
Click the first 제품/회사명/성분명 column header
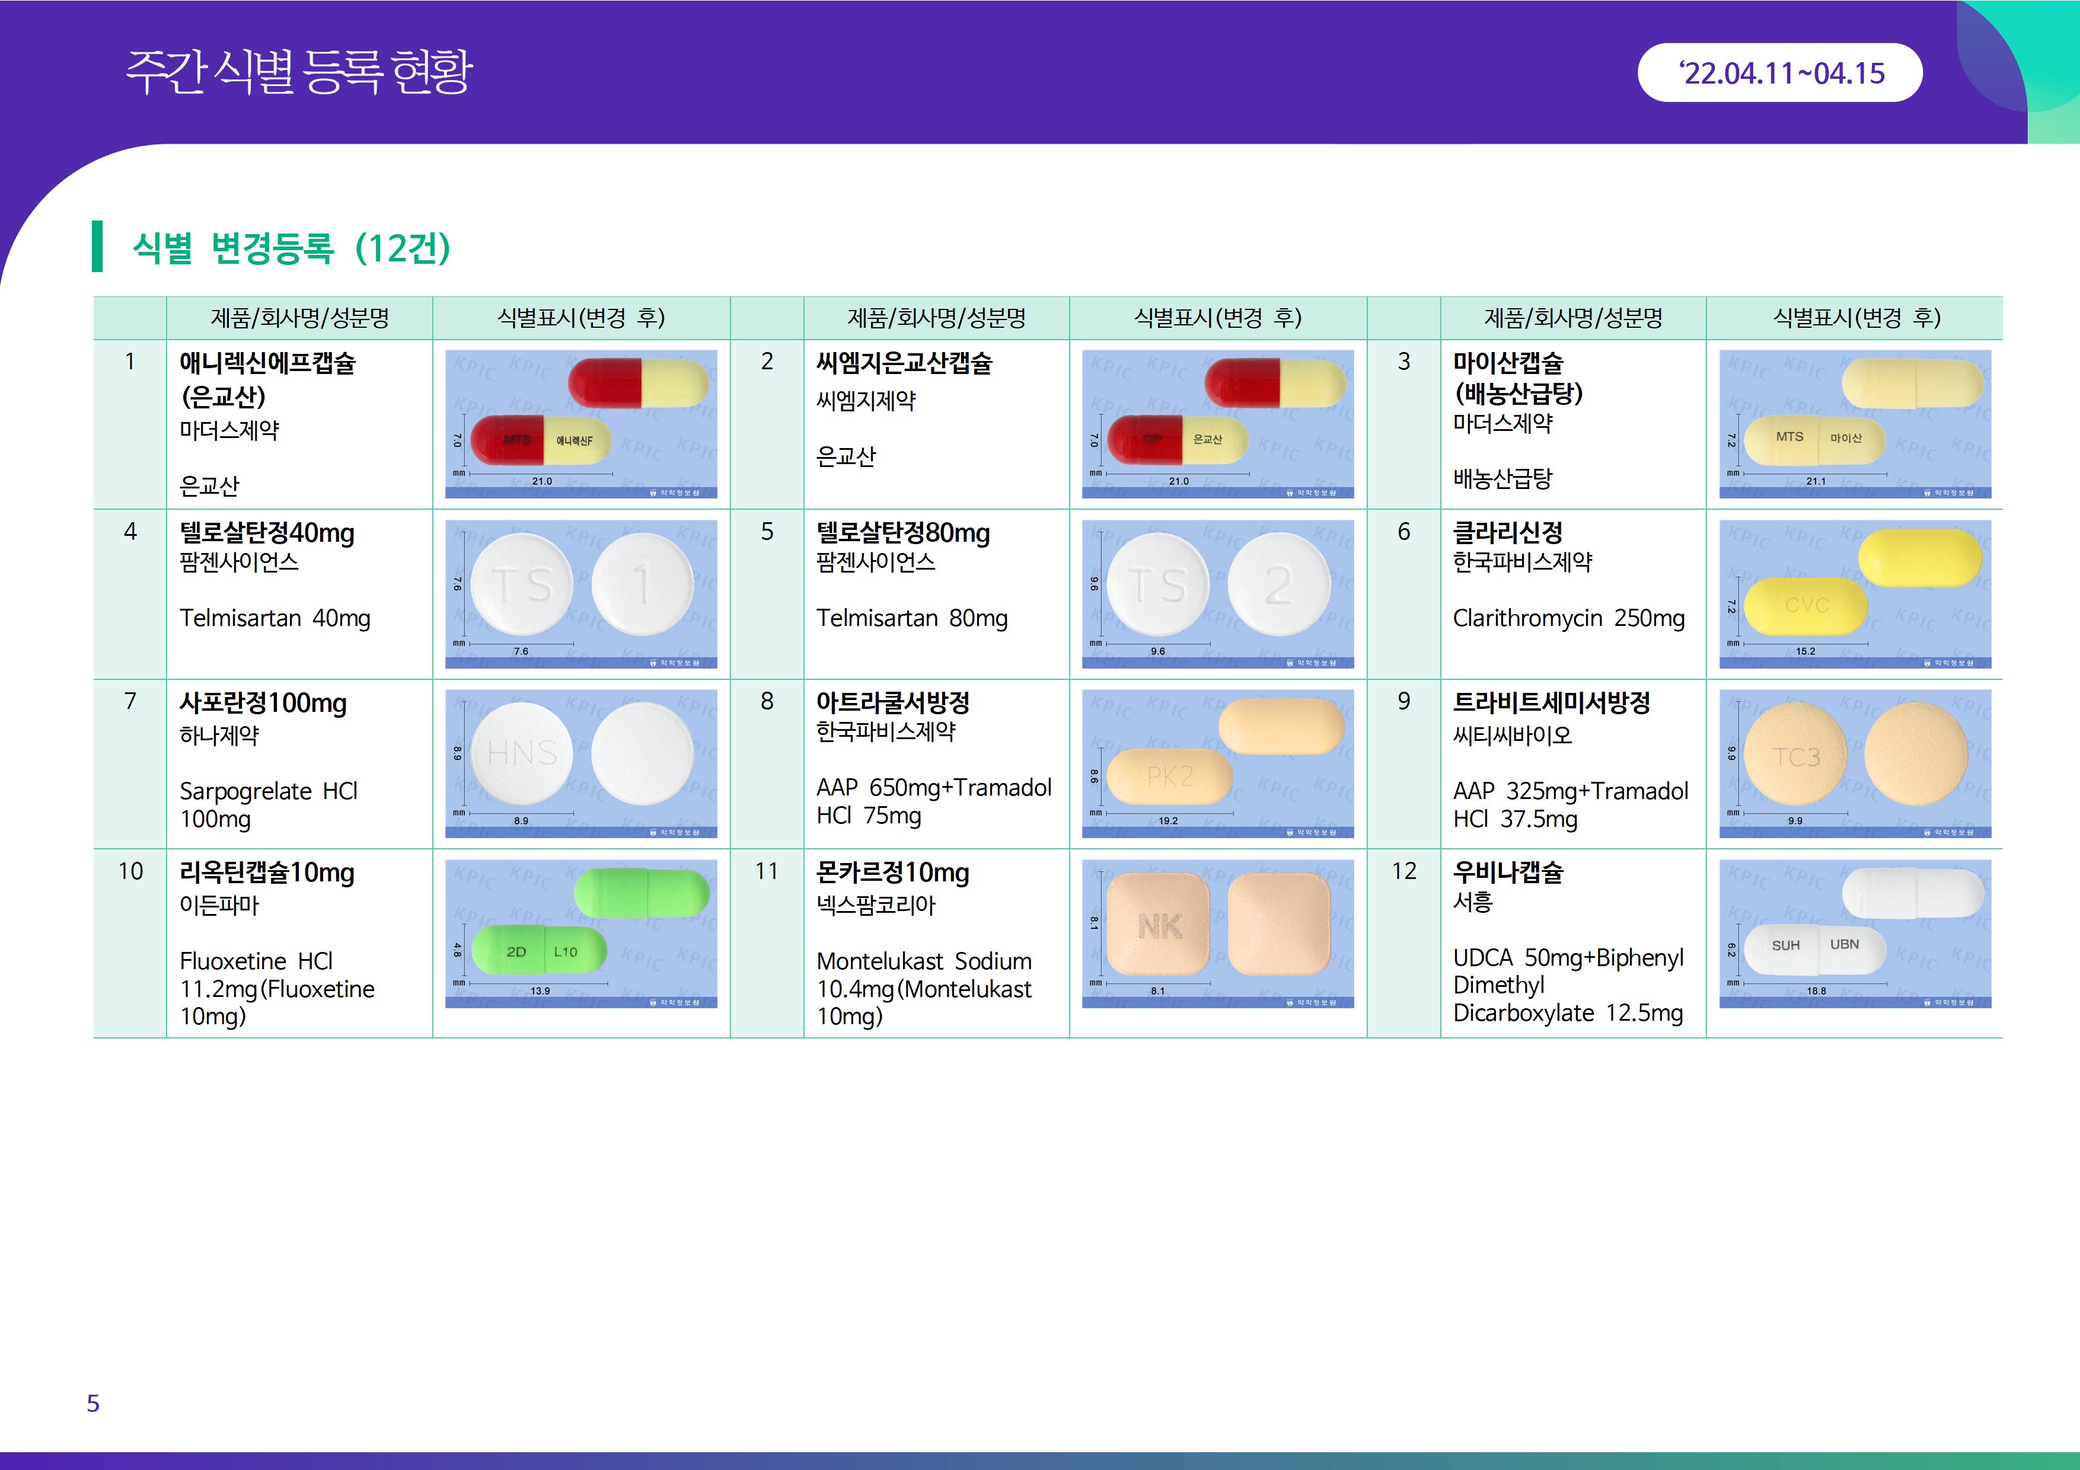click(x=299, y=318)
